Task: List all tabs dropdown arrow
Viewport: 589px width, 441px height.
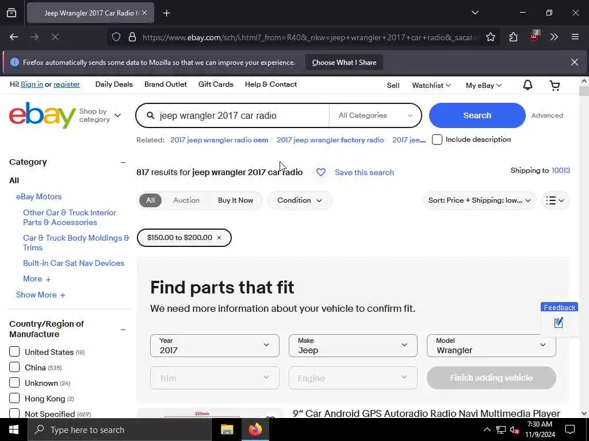Action: click(475, 13)
